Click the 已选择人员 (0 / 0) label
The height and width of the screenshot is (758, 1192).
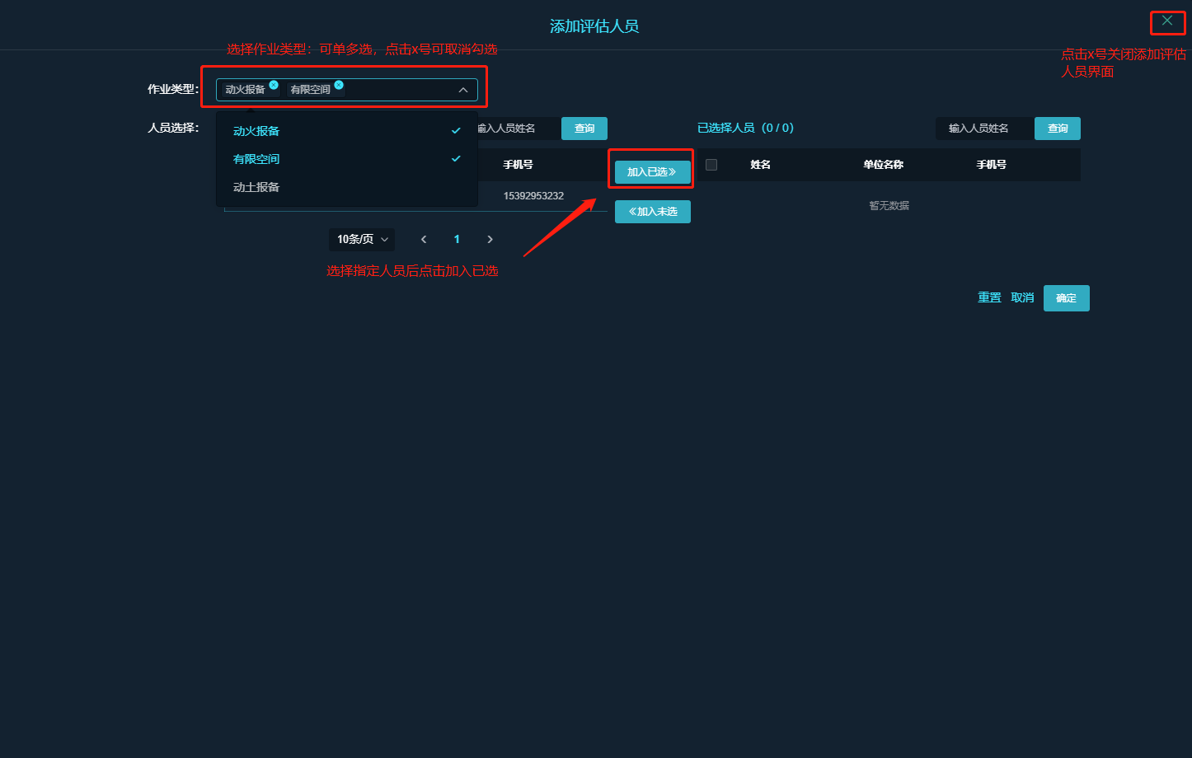[745, 128]
